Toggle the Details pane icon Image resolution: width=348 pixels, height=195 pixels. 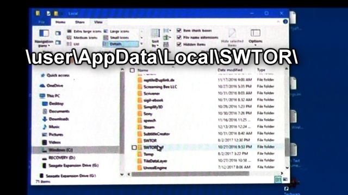(x=58, y=42)
